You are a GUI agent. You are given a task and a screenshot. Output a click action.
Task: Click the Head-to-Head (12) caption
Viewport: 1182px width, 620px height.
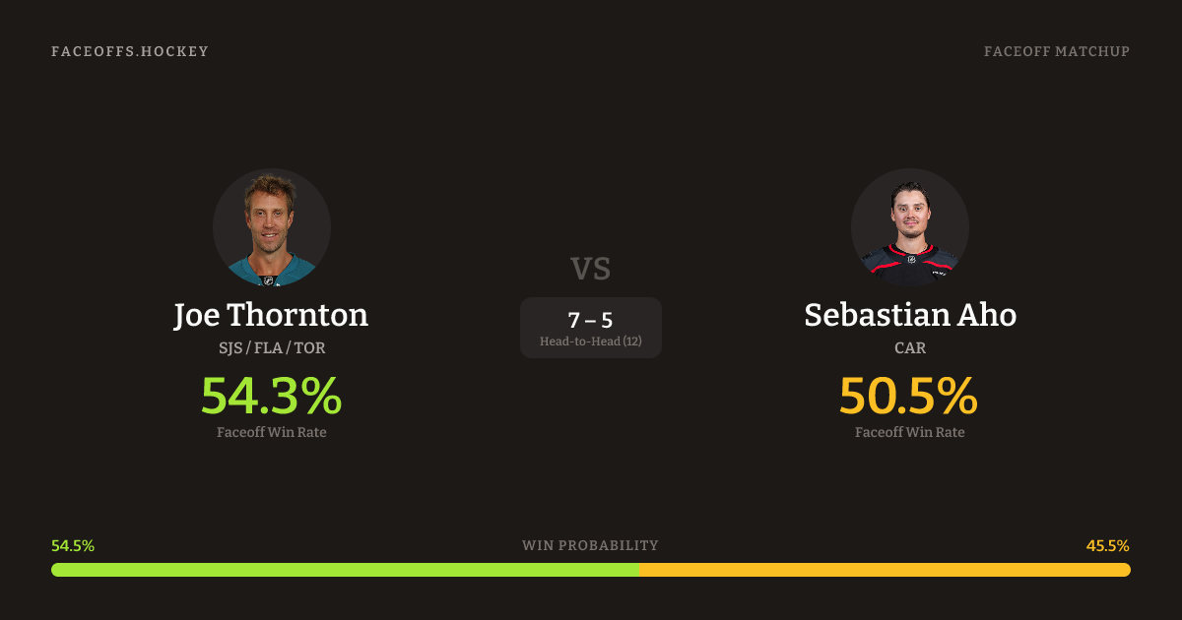[590, 341]
